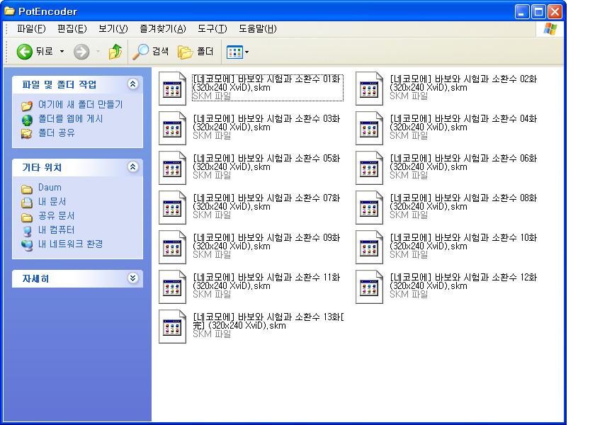Toggle the Folders (폴더) pane button
The image size is (595, 425).
[x=196, y=52]
